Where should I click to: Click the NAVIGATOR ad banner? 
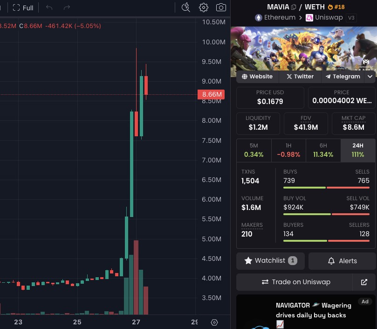(306, 312)
